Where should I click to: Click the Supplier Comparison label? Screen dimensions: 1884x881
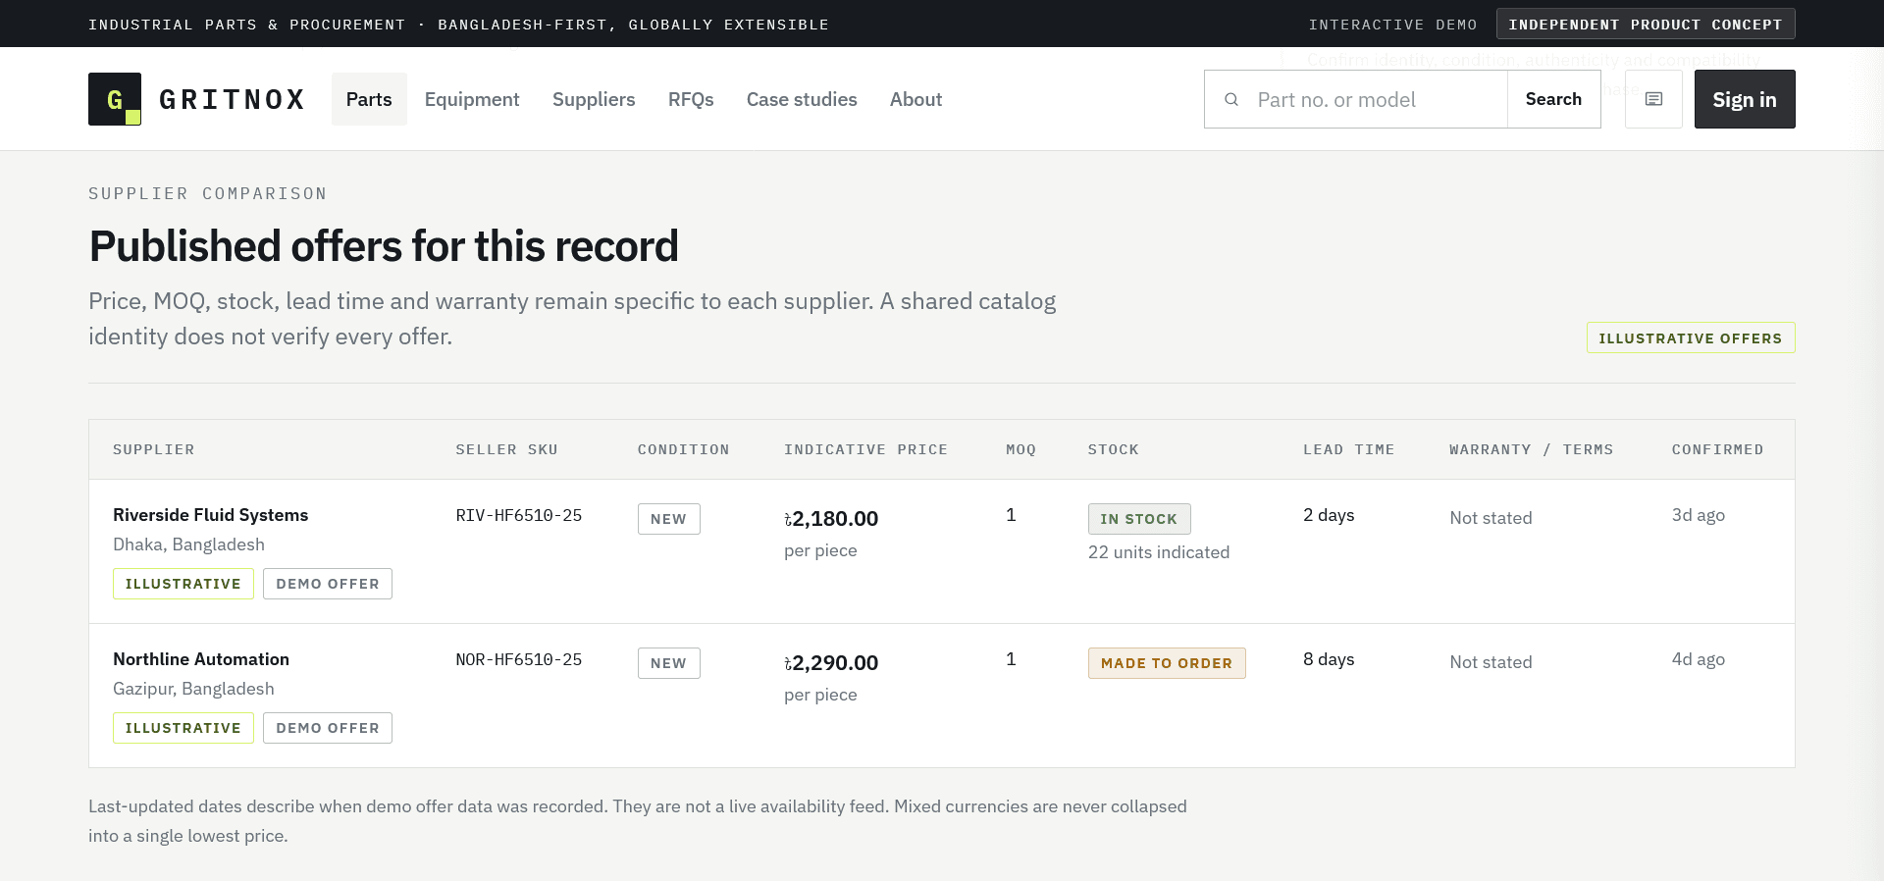pyautogui.click(x=208, y=193)
